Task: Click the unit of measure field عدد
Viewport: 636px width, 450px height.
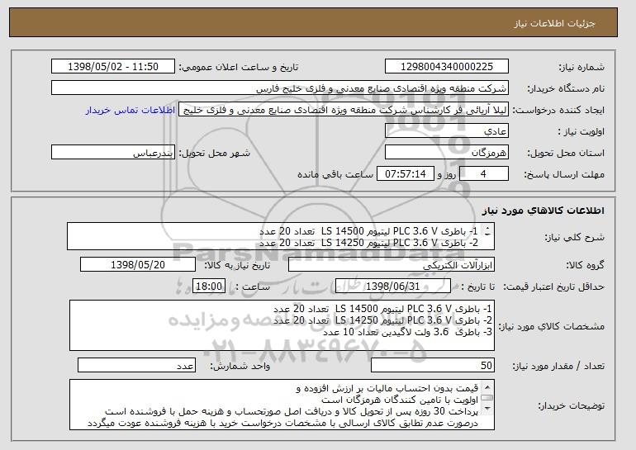Action: tap(136, 365)
